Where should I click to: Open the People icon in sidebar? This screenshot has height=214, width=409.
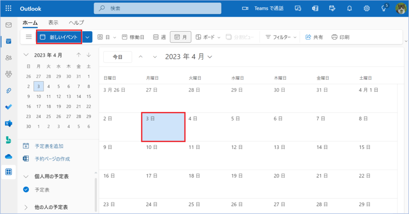point(8,58)
